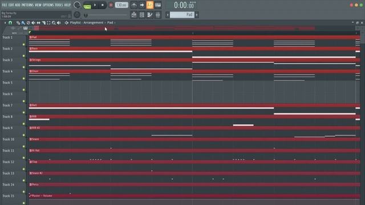Toggle the snap magnet icon
Screen dimensions: 365x205
coord(10,23)
